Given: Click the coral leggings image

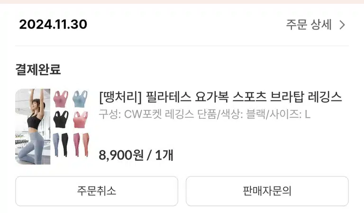Looking at the screenshot, I should click(x=86, y=145).
